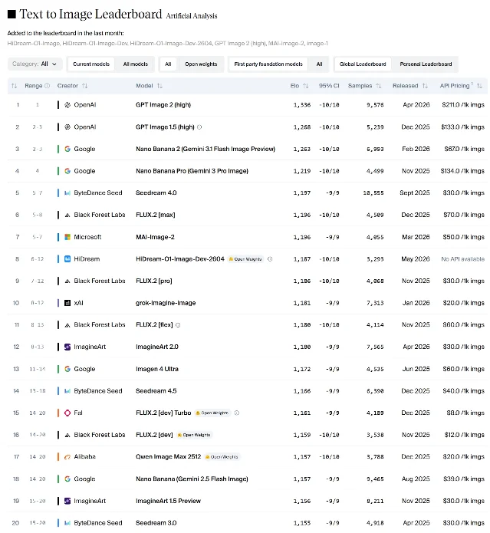This screenshot has width=490, height=533.
Task: Sort by rank using the first column arrows
Action: point(15,86)
